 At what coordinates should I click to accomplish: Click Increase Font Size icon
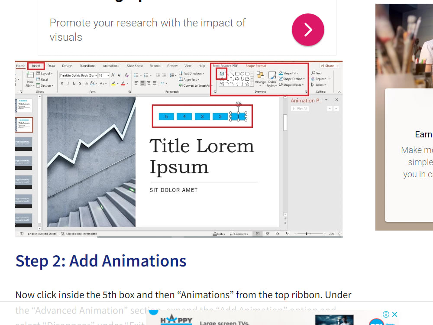(x=113, y=75)
